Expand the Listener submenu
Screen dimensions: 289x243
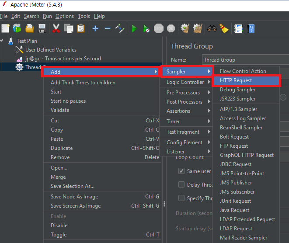(x=186, y=152)
